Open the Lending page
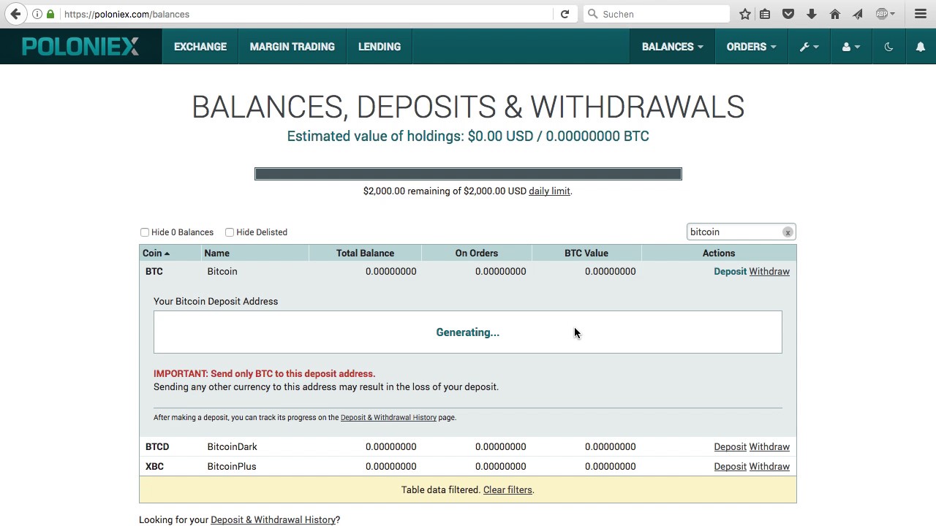Screen dimensions: 936x526 [380, 47]
